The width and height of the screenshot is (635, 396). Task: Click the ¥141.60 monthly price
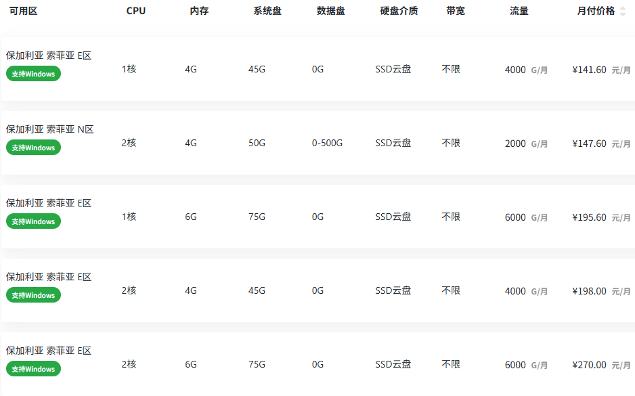click(x=589, y=69)
